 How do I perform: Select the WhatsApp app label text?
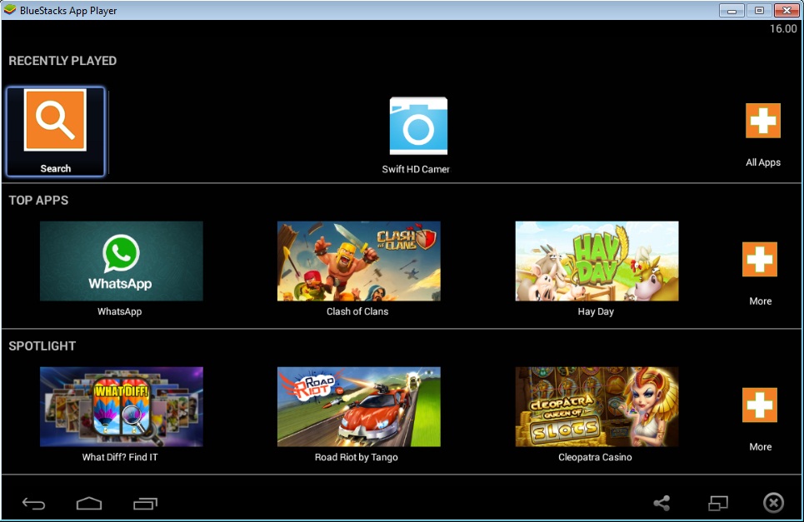[121, 311]
